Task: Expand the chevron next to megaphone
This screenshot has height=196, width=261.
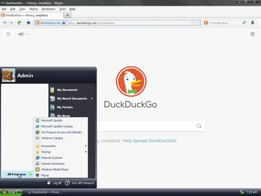Action: tap(28, 34)
